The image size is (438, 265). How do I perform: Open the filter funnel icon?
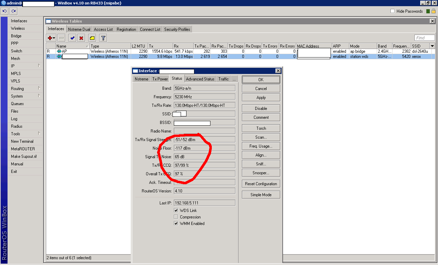tap(103, 38)
